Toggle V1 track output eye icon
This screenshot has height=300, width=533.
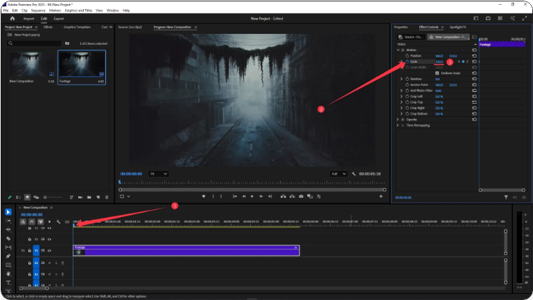[49, 250]
